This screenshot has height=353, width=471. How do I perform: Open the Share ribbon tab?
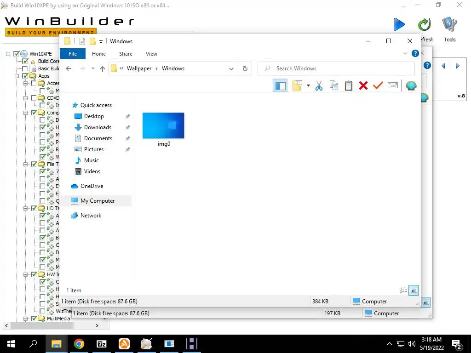(126, 54)
